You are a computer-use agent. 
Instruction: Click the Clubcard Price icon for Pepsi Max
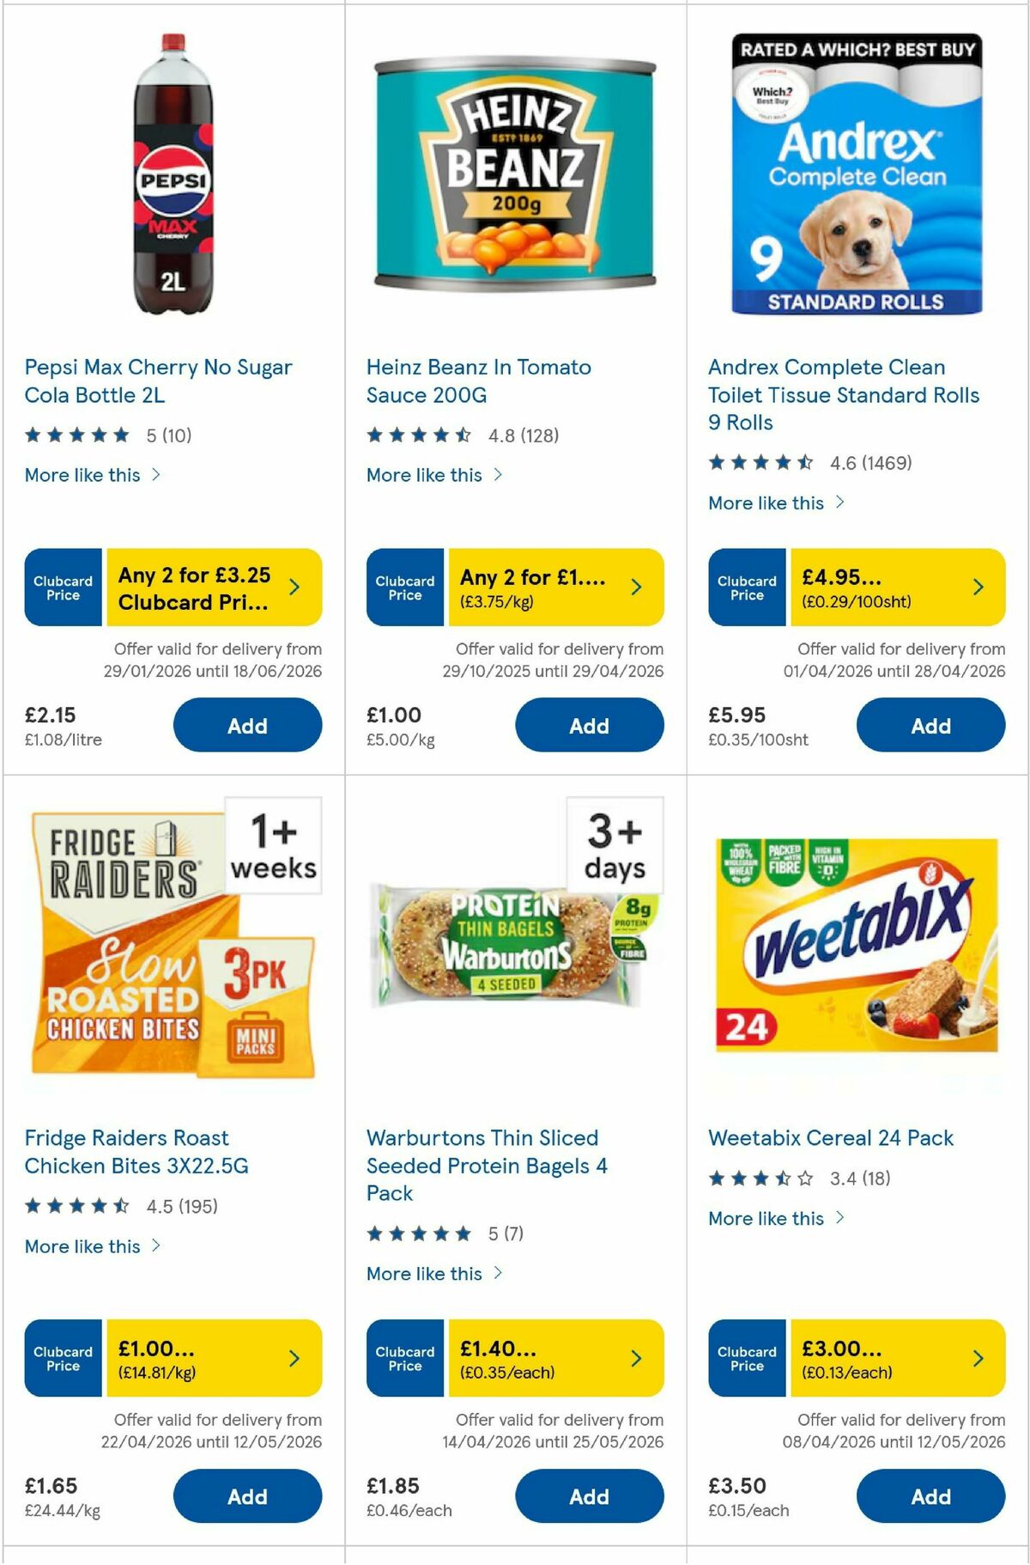point(61,587)
